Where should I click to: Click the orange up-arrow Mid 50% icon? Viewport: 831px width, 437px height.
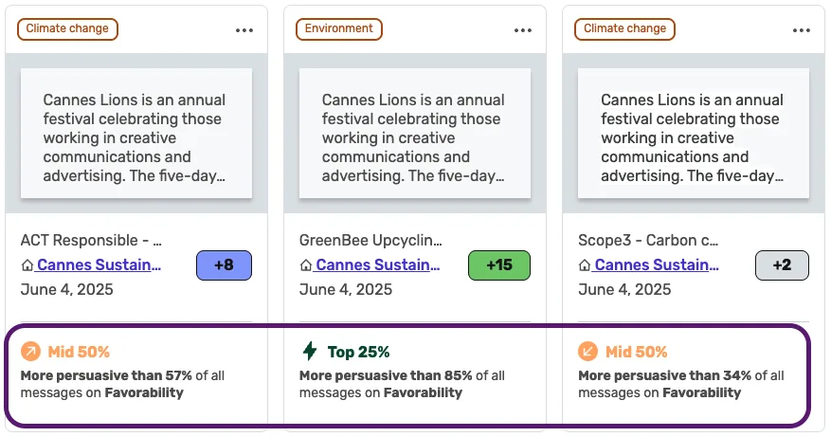(x=30, y=351)
